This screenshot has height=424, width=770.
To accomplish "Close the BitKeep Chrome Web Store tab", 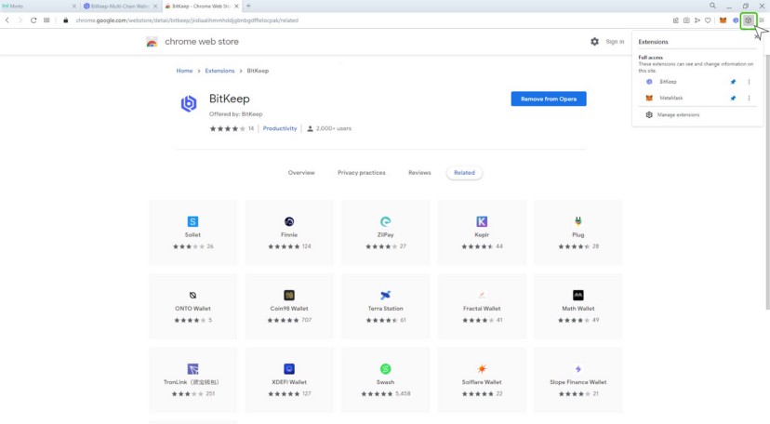I will (237, 7).
